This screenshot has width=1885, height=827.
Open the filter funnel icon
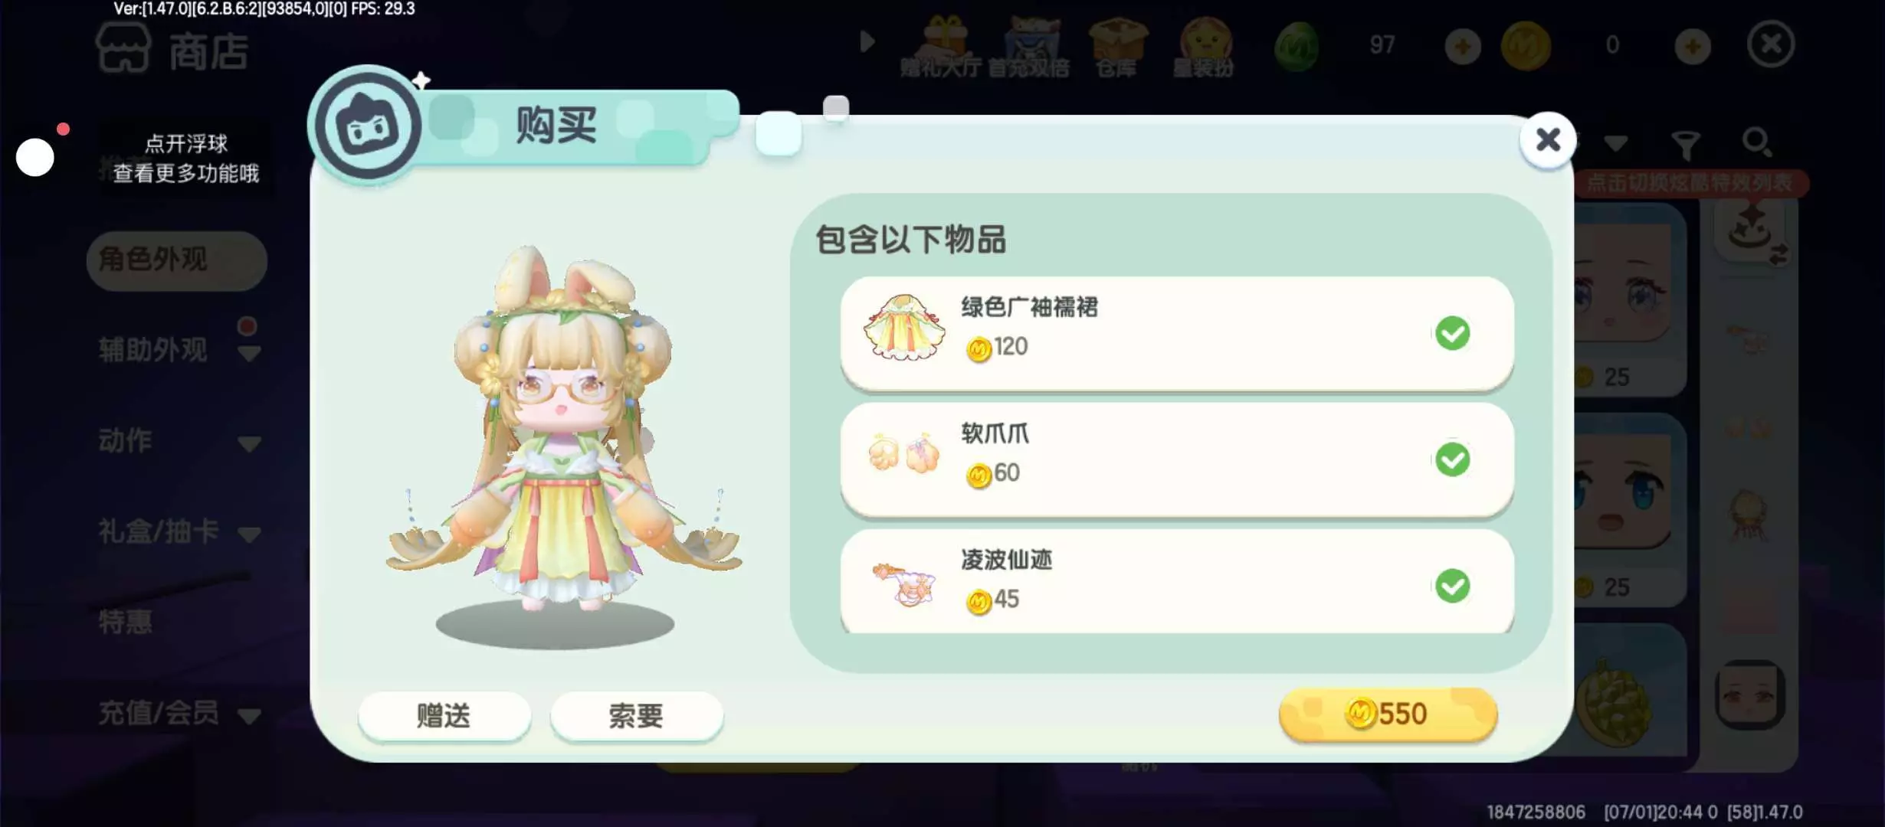[1686, 144]
